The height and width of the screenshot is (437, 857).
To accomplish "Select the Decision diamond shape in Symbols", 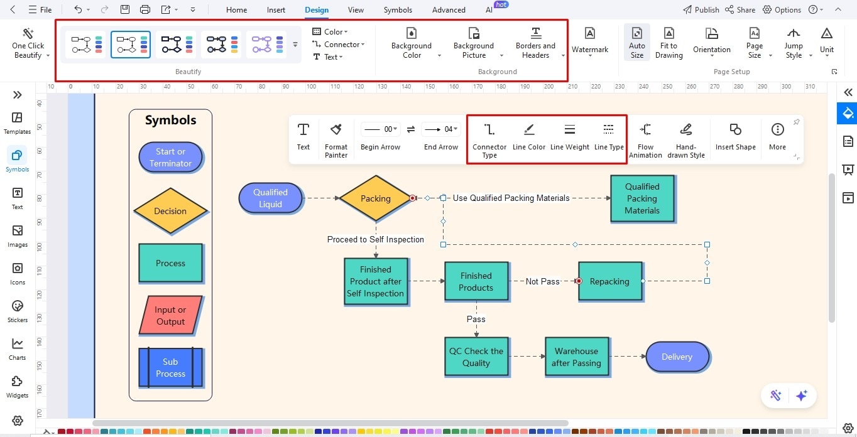I will (170, 211).
